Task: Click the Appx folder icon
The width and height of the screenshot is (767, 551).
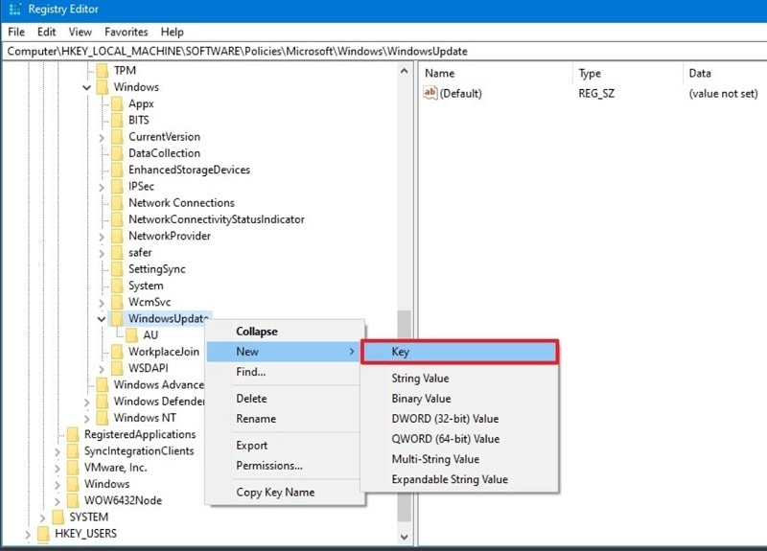Action: [x=117, y=103]
